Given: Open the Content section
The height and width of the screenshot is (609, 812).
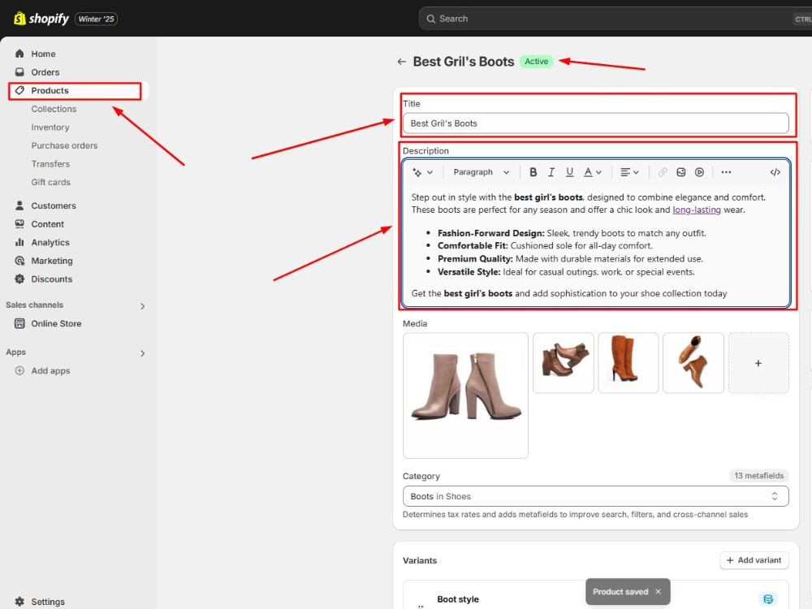Looking at the screenshot, I should (x=48, y=224).
